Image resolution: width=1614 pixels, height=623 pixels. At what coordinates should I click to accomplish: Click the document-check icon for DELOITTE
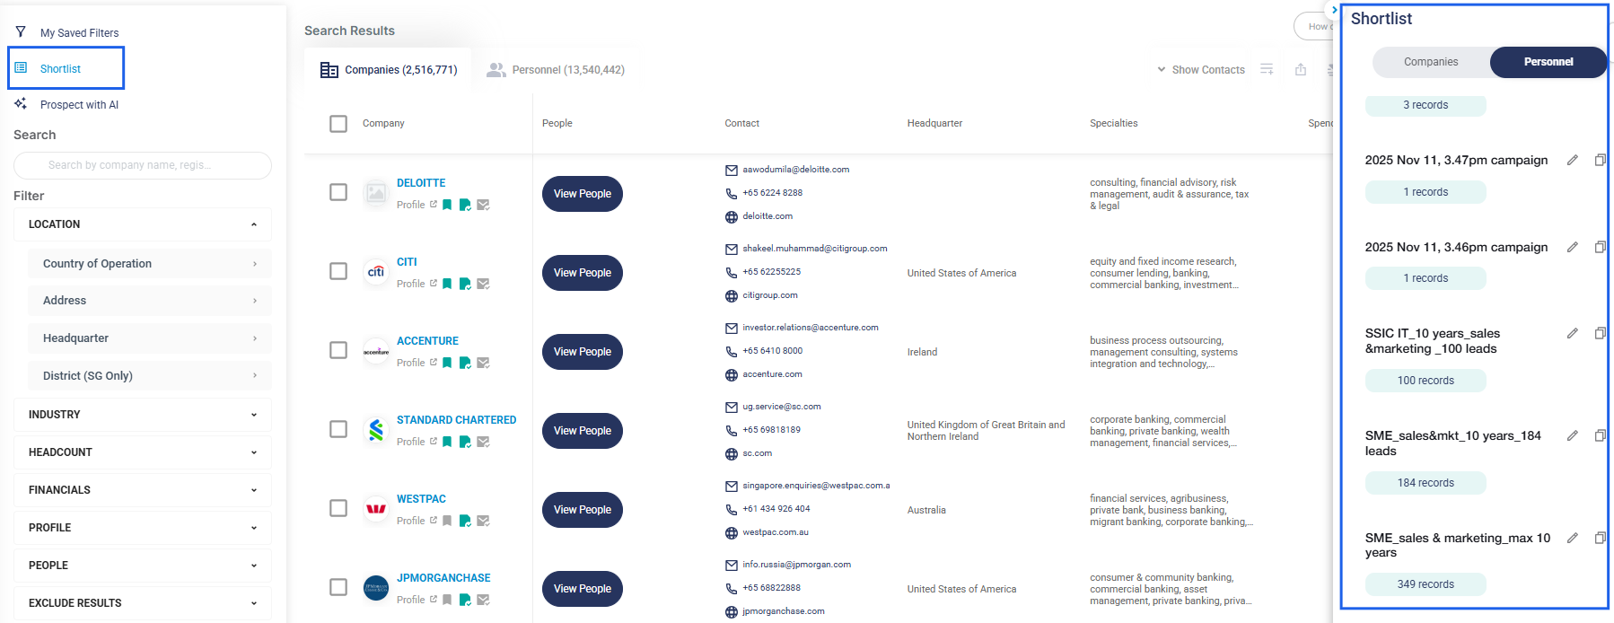point(465,205)
